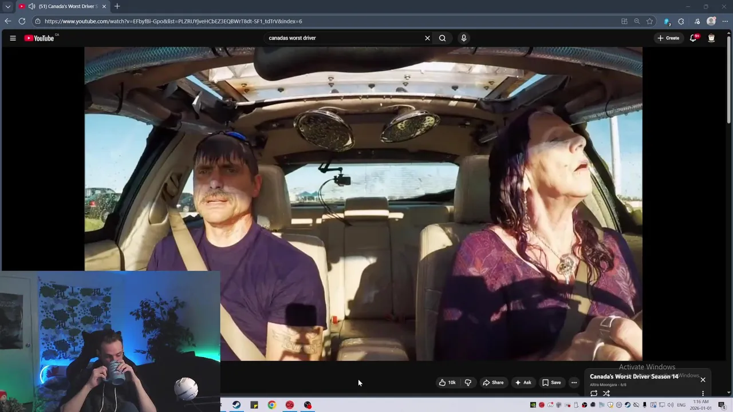Open the clock showing 1:16 AM
Viewport: 733px width, 412px height.
pos(701,405)
